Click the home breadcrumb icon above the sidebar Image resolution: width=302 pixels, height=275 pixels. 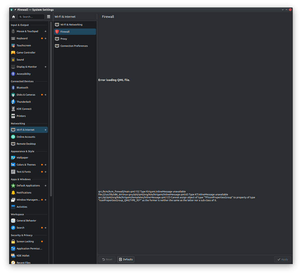[x=14, y=17]
